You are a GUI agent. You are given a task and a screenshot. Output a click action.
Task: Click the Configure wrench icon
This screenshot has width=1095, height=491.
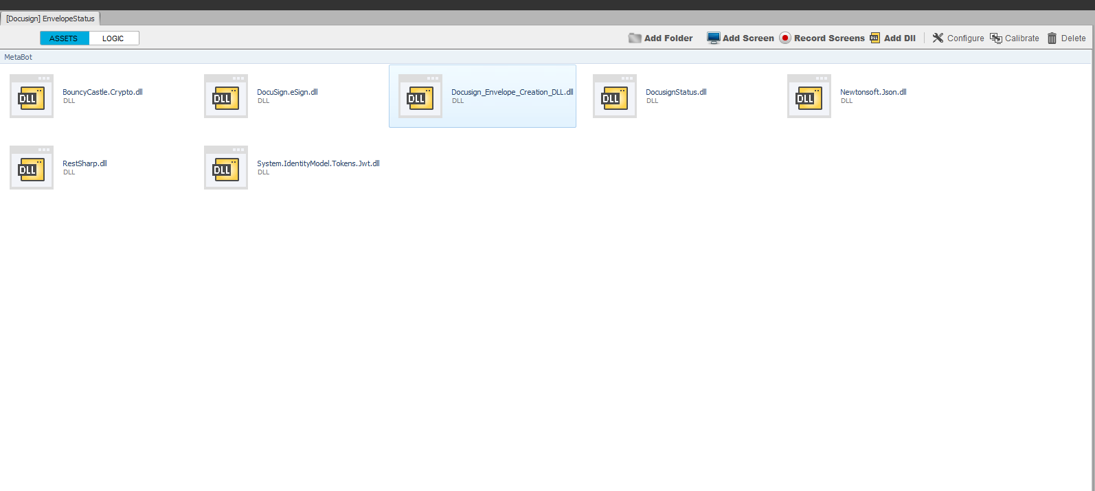point(938,38)
